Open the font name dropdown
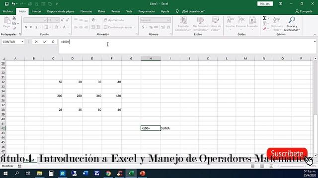Image resolution: width=318 pixels, height=178 pixels. tap(45, 20)
